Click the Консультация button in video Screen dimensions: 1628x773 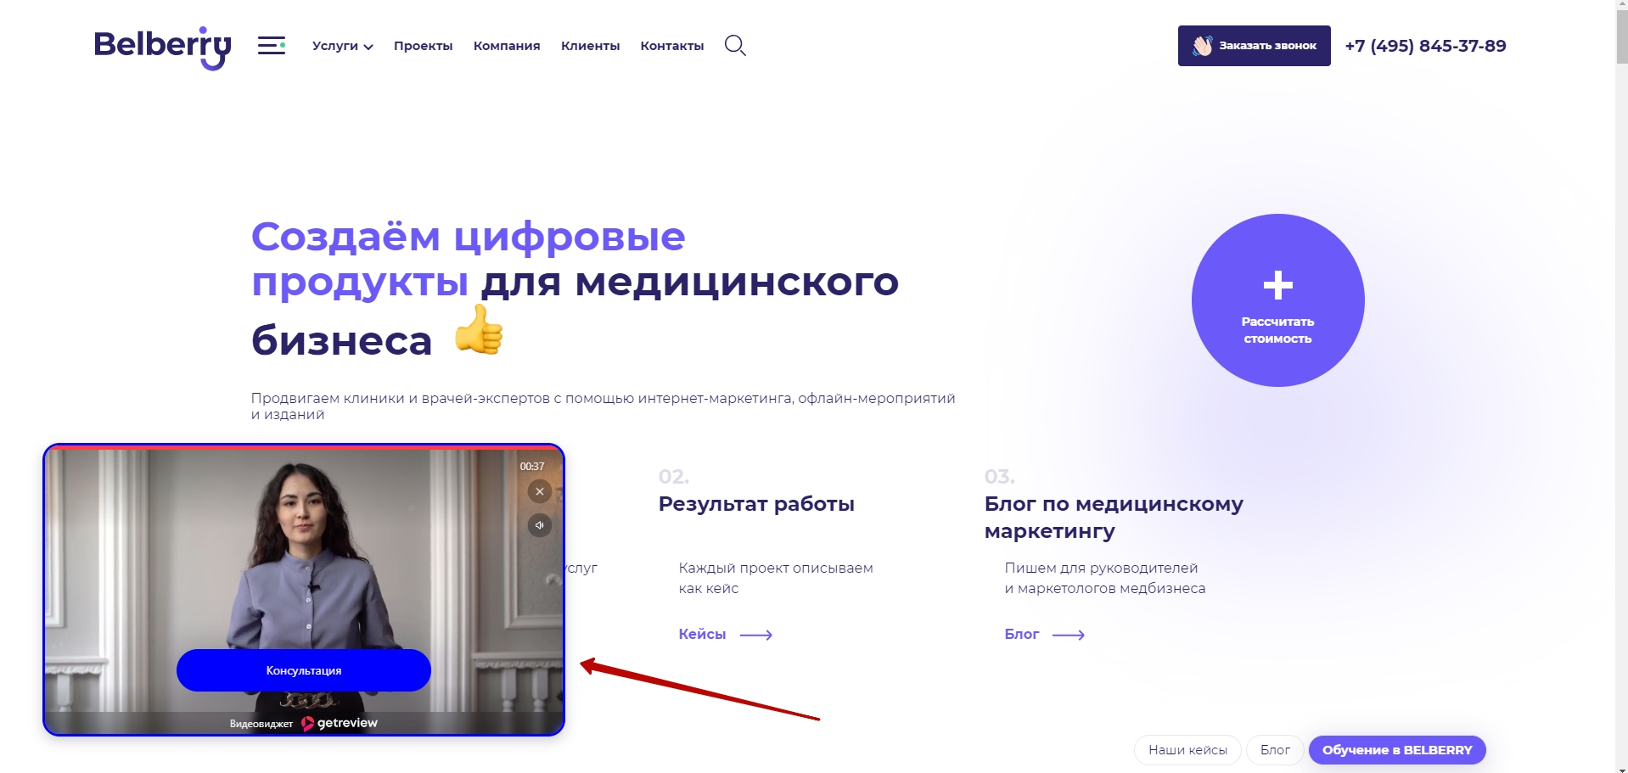(x=304, y=670)
